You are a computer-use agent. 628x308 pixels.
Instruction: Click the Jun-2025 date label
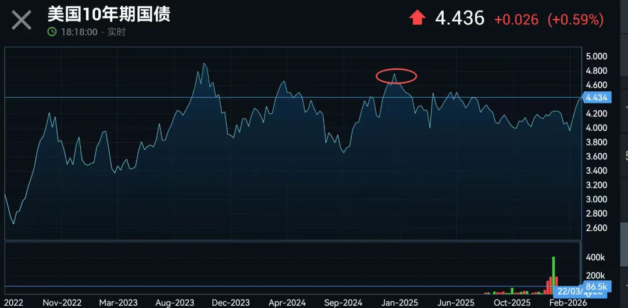coord(456,302)
